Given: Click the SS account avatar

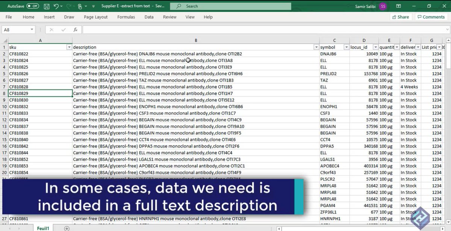Looking at the screenshot, I should coord(383,6).
